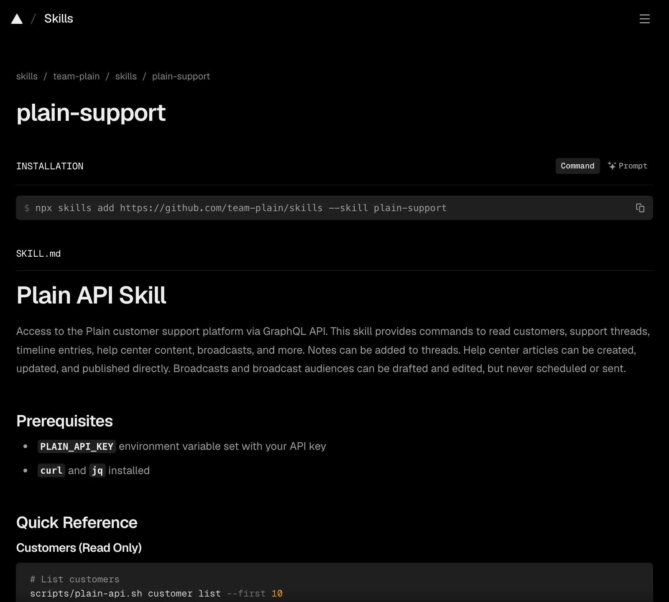Image resolution: width=669 pixels, height=602 pixels.
Task: Click the Vercel triangle logo
Action: [x=17, y=19]
